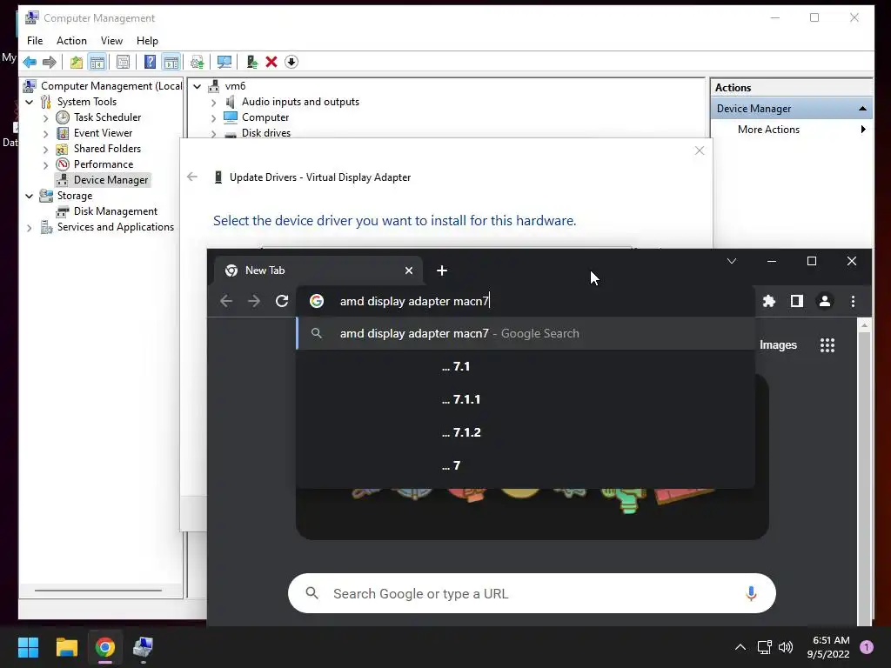Click 'Search Google or type a URL' box

[532, 593]
